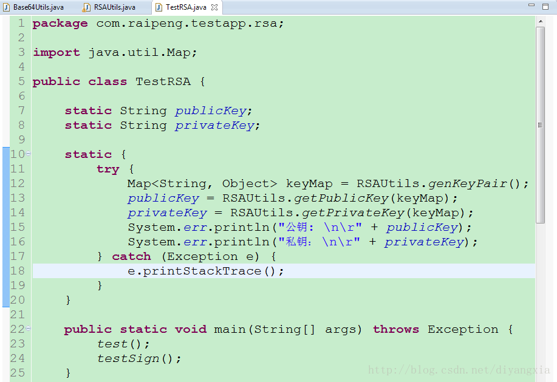
Task: Click the package declaration on line 1
Action: [158, 24]
